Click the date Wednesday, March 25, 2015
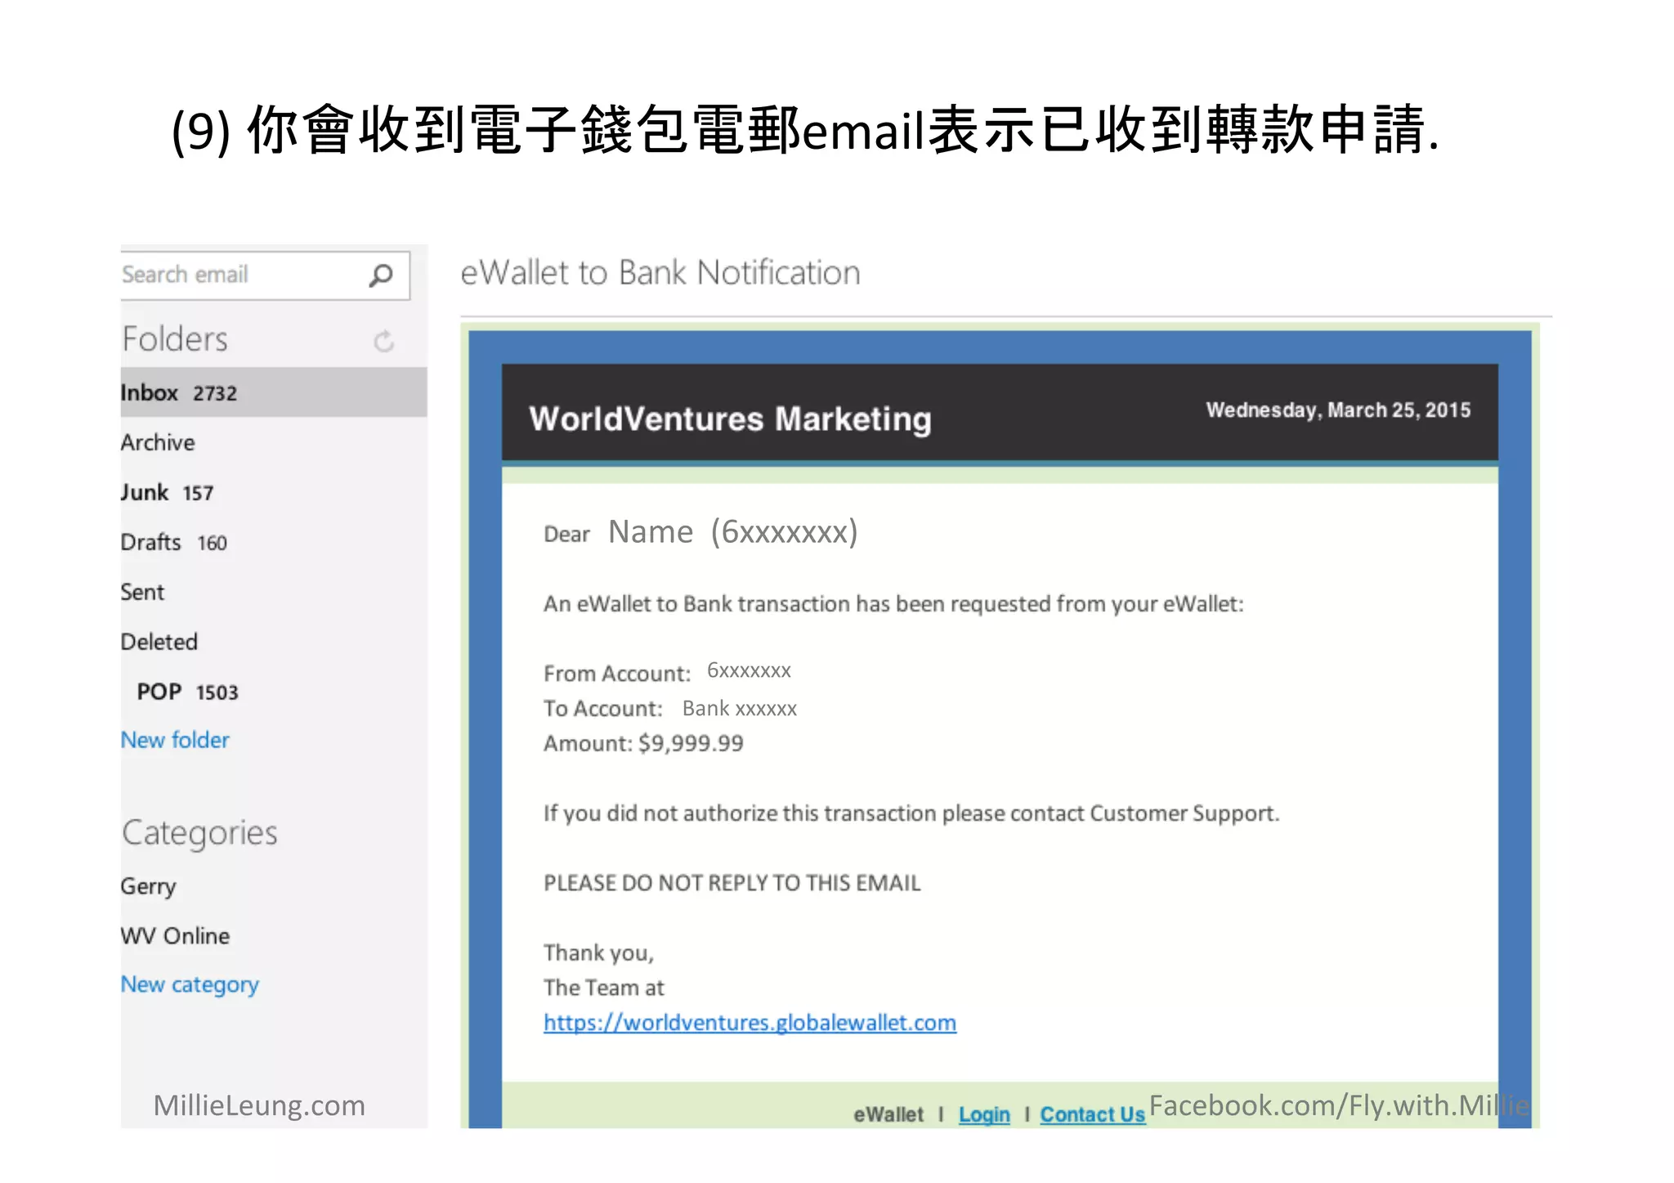Screen dimensions: 1674x1183 [x=1338, y=410]
